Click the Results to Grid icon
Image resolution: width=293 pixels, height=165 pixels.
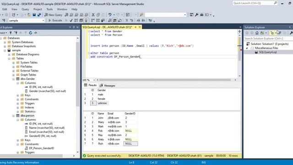(115, 20)
